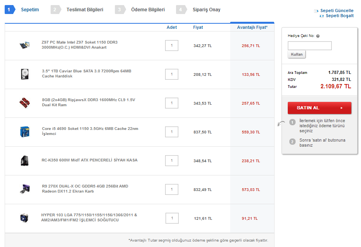Click the KDV value 321,82 TL
The image size is (361, 247).
pos(342,79)
